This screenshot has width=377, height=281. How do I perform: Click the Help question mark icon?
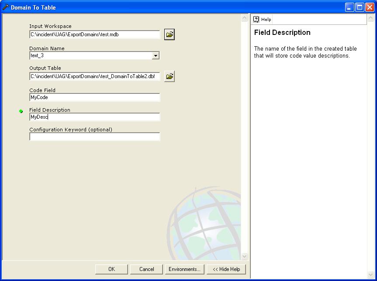[256, 19]
